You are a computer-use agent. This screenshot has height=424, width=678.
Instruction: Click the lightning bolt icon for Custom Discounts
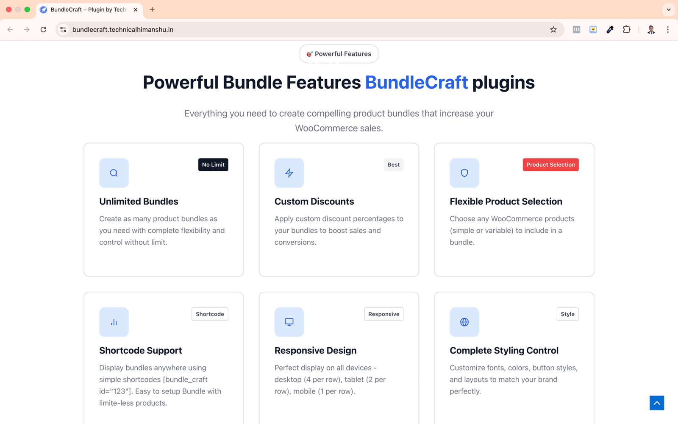click(x=289, y=173)
